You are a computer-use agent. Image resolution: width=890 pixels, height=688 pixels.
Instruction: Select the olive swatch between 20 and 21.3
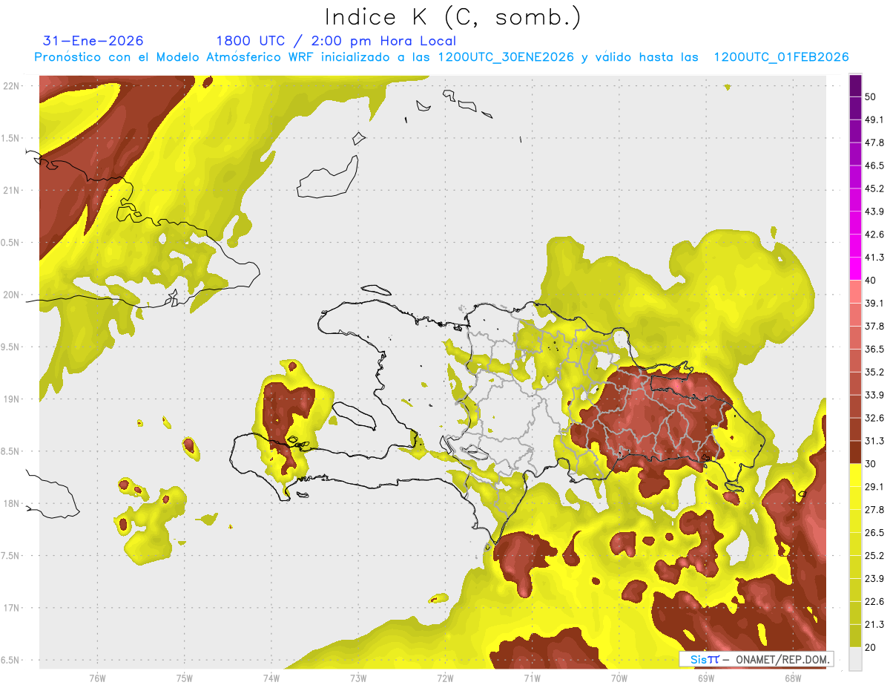[x=856, y=635]
